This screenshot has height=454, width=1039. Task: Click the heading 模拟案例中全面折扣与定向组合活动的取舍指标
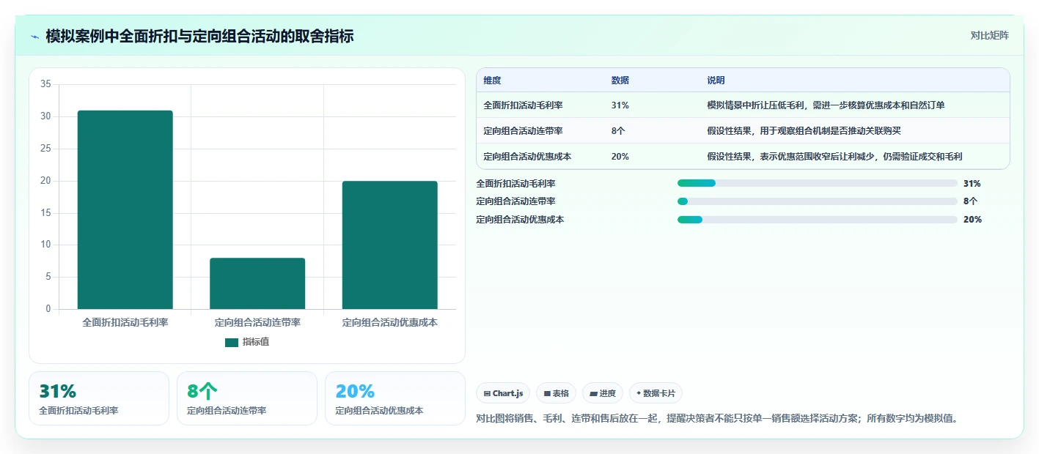(x=199, y=37)
